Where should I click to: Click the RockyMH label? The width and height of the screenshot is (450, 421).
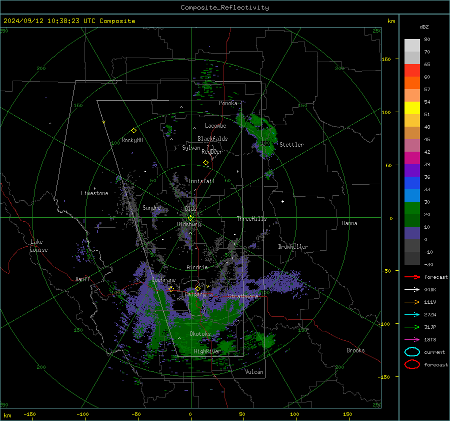point(132,140)
